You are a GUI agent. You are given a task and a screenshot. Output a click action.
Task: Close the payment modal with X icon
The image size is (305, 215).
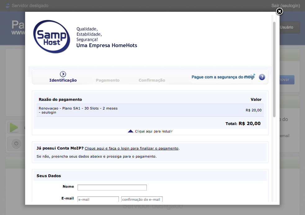pos(280,11)
